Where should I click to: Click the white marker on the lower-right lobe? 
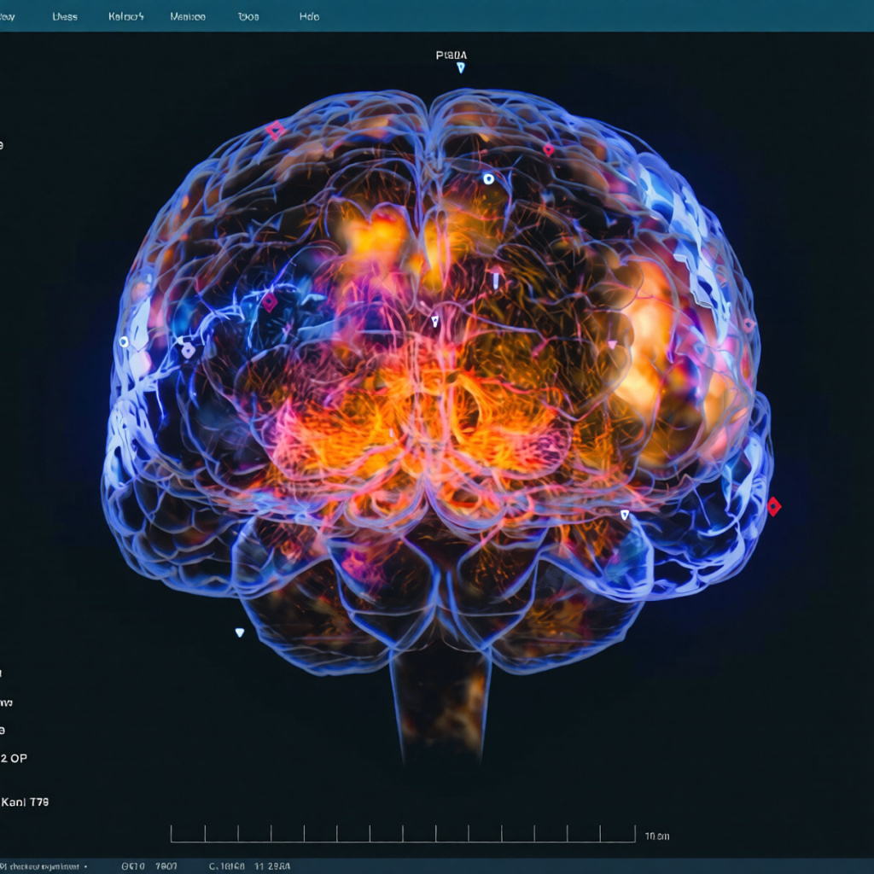pos(625,515)
